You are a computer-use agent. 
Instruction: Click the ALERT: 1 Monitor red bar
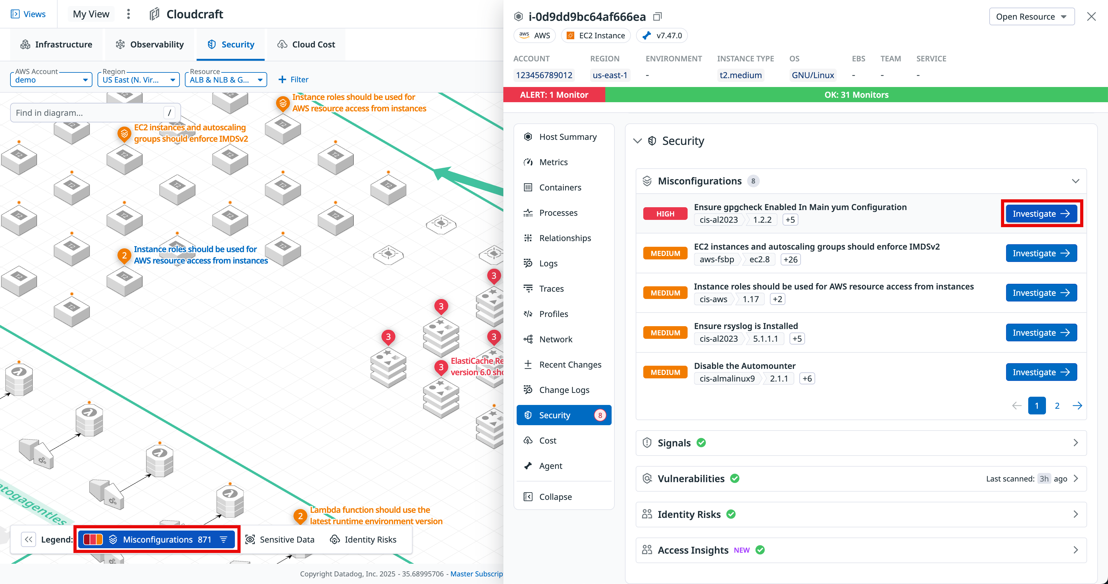pyautogui.click(x=554, y=95)
